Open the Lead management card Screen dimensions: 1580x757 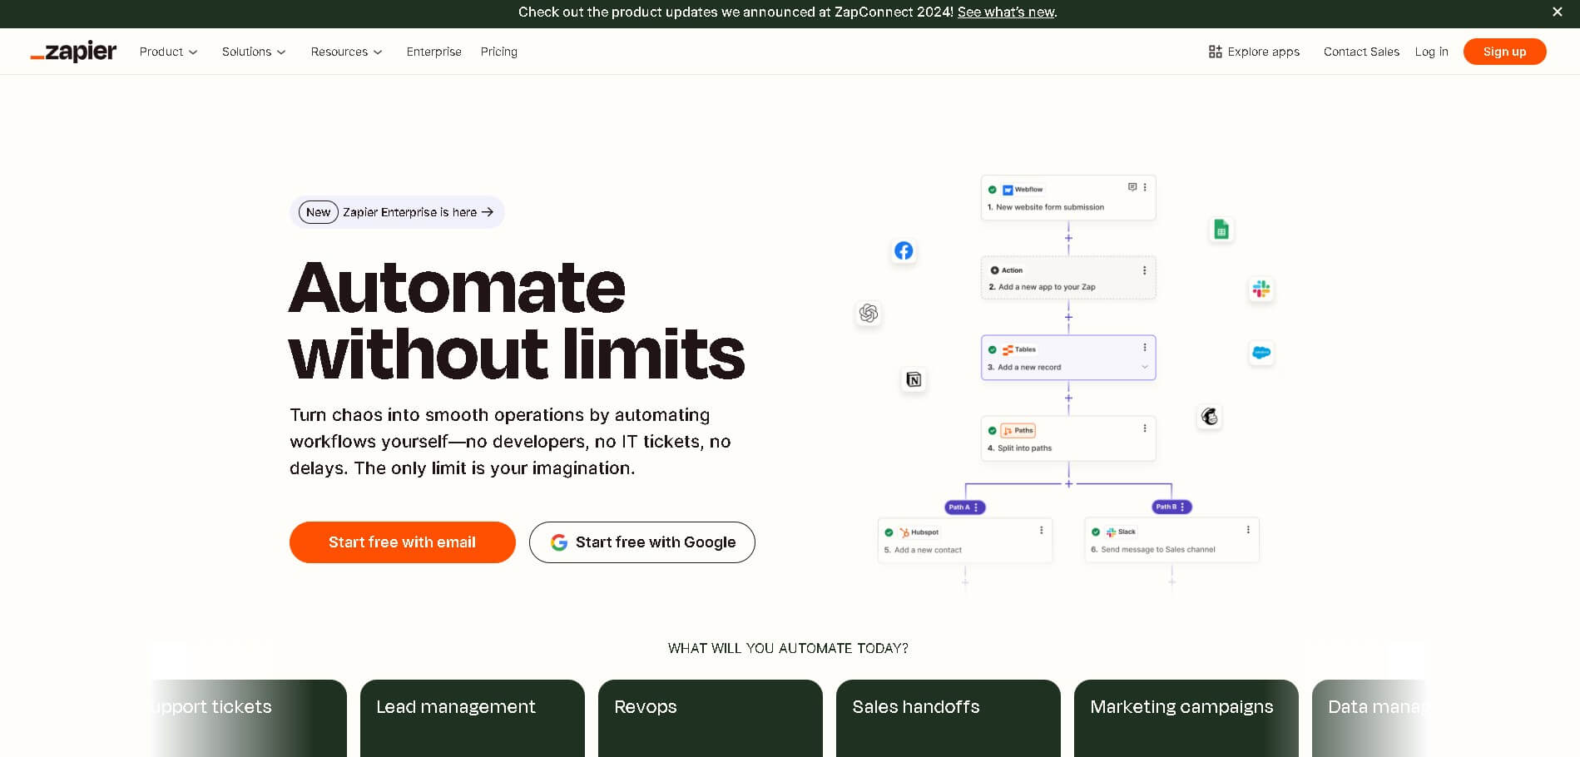[473, 719]
